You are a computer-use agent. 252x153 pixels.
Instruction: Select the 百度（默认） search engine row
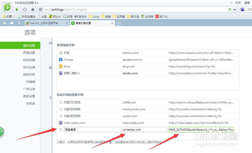[148, 73]
